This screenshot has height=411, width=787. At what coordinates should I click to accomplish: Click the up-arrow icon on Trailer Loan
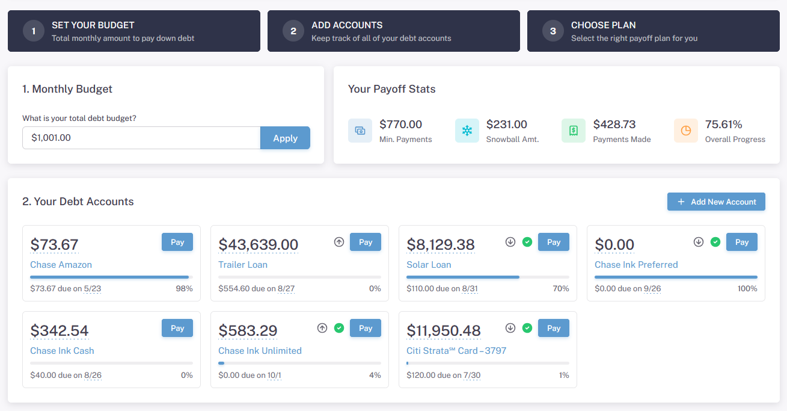click(339, 242)
